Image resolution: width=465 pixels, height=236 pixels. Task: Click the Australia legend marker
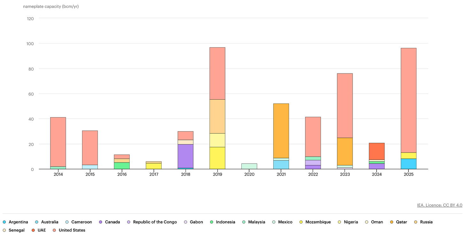coord(36,222)
